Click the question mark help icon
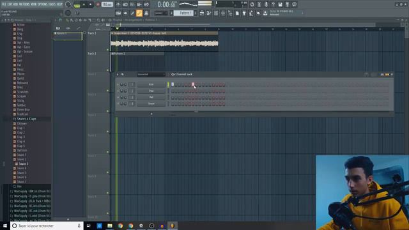The height and width of the screenshot is (230, 409). click(x=273, y=4)
